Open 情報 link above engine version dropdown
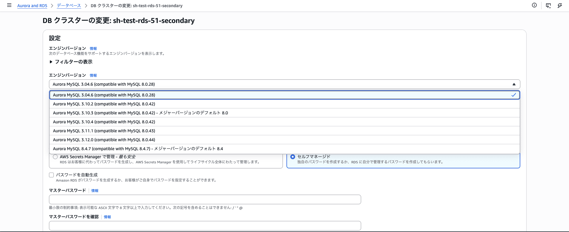Image resolution: width=569 pixels, height=232 pixels. coord(93,75)
